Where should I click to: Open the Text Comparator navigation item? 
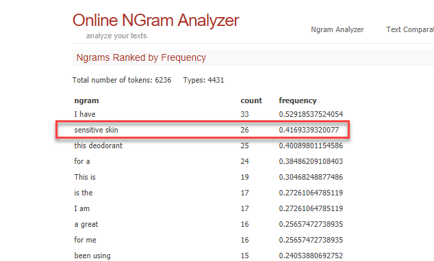coord(410,29)
